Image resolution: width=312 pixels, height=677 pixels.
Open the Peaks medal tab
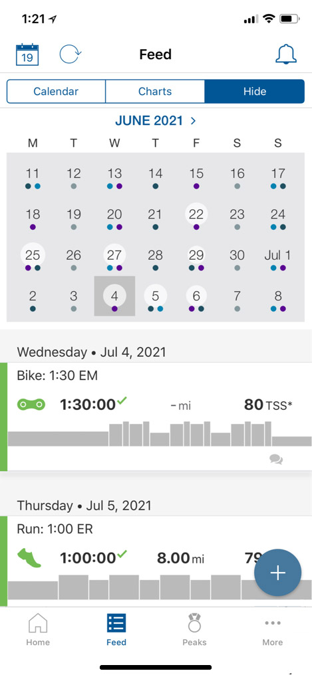(x=194, y=630)
